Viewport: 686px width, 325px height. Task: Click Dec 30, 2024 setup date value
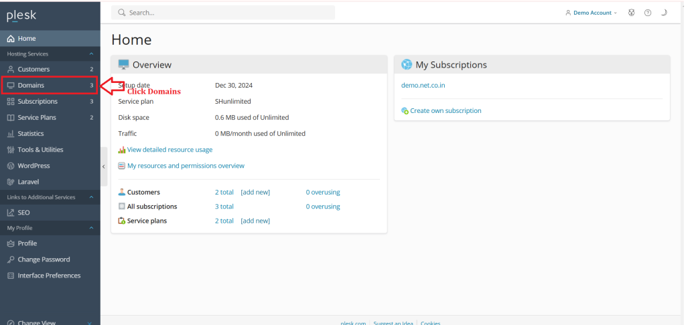[x=234, y=85]
